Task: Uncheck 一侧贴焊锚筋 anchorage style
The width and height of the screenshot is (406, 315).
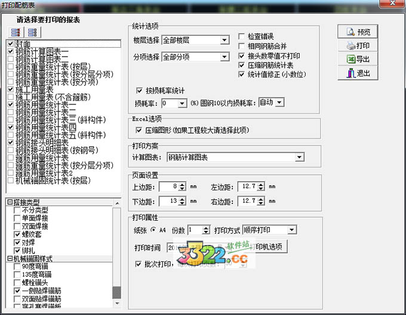Action: click(17, 291)
